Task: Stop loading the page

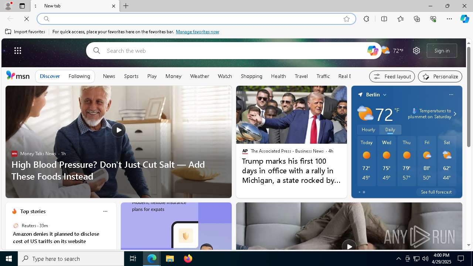Action: tap(27, 19)
